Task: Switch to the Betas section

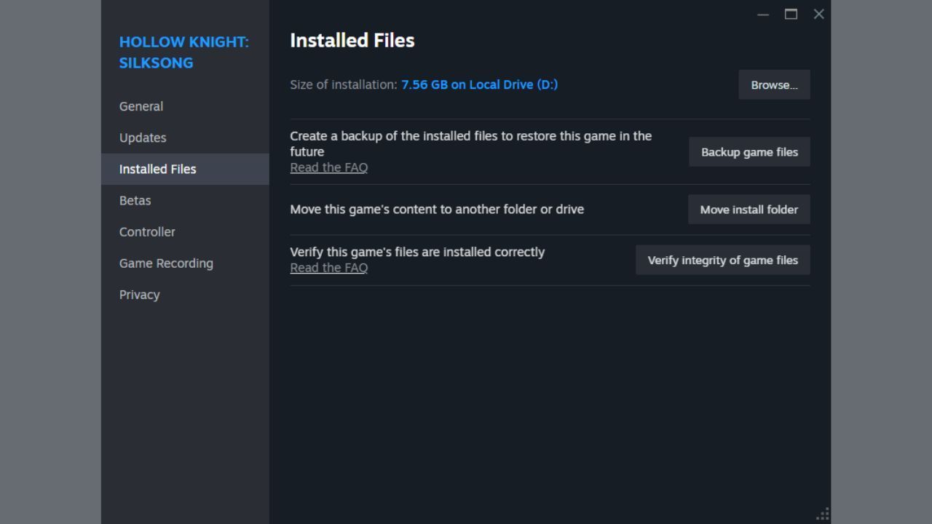Action: 135,200
